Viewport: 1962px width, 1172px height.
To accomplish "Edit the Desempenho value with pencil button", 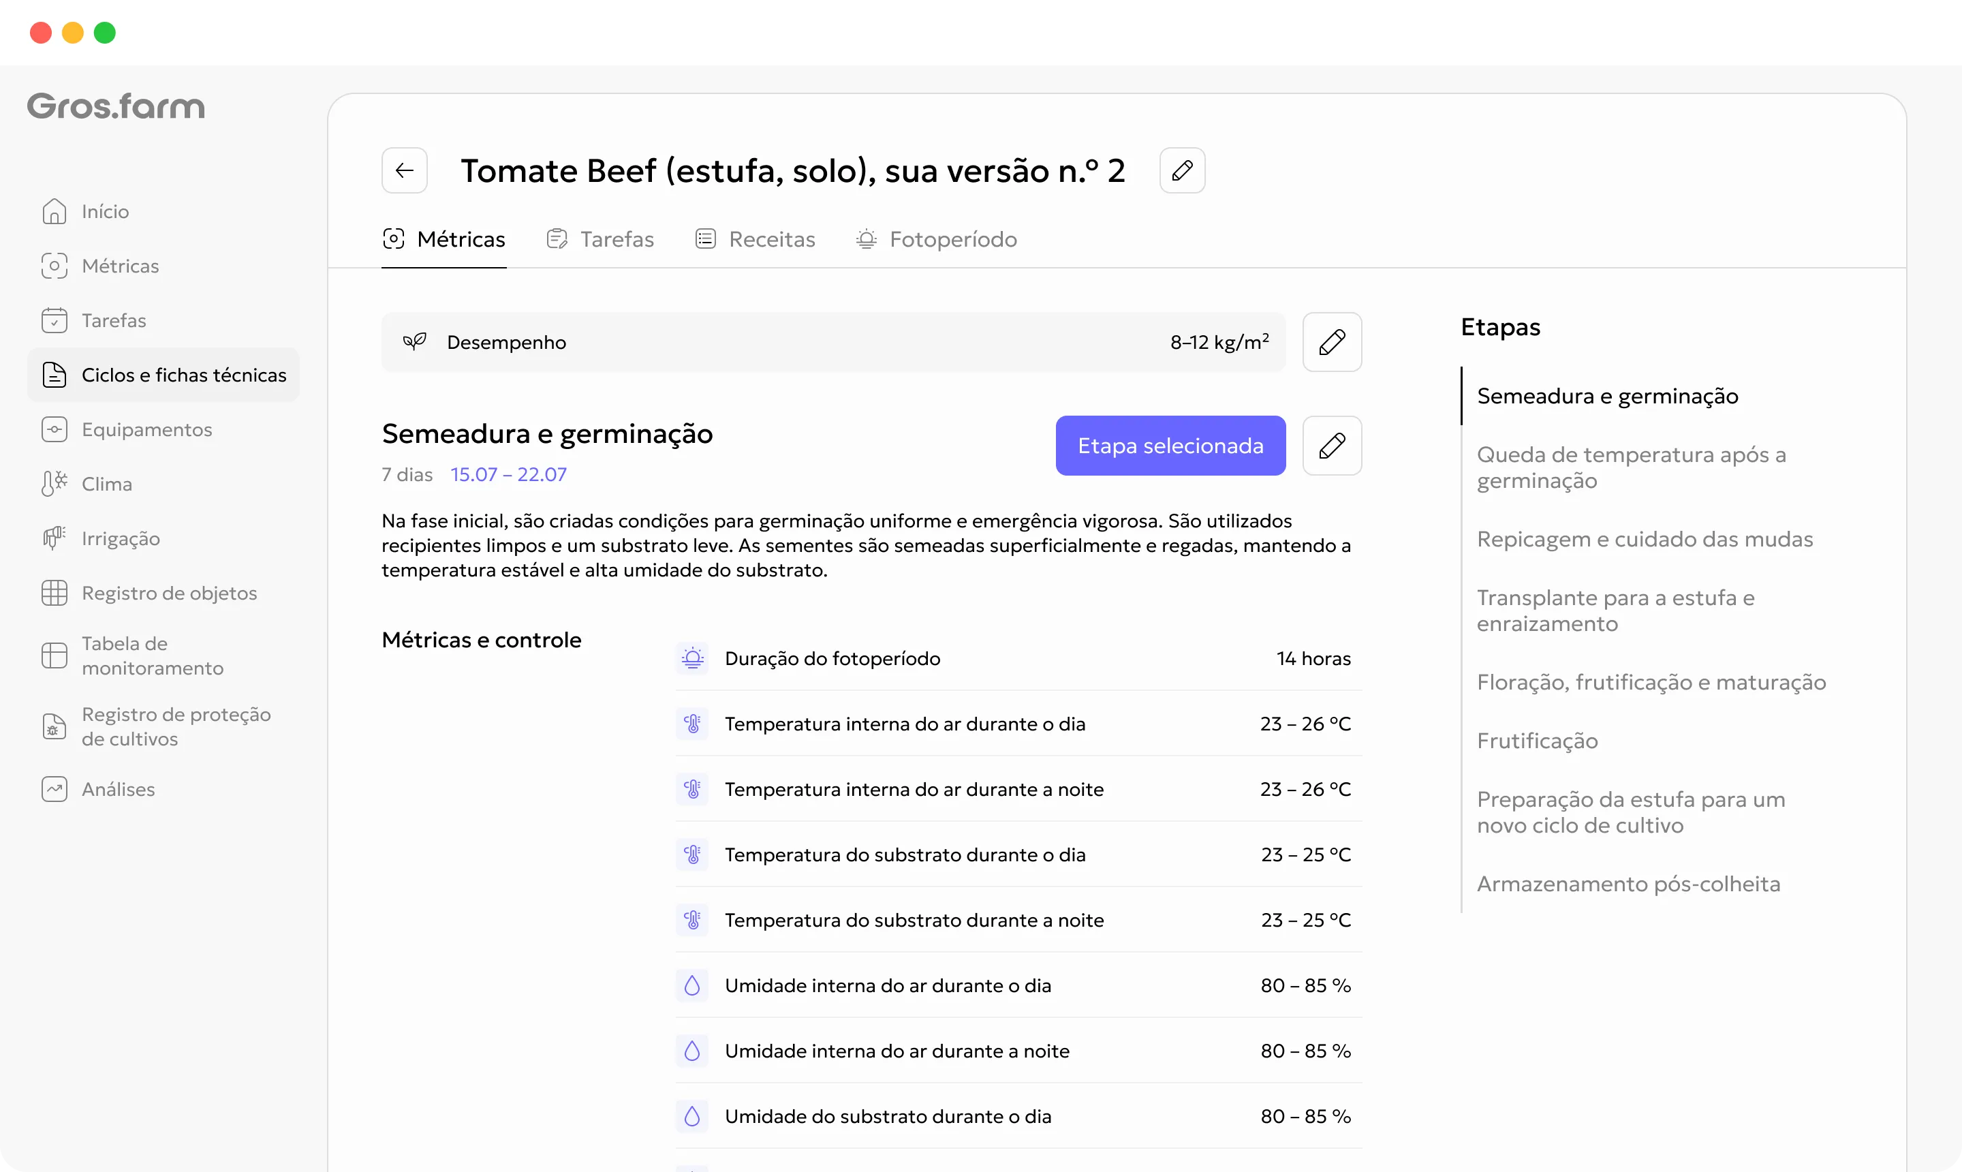I will coord(1332,342).
